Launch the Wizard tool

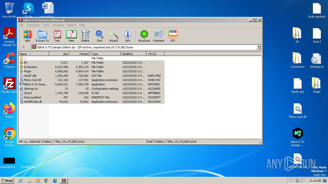point(114,36)
